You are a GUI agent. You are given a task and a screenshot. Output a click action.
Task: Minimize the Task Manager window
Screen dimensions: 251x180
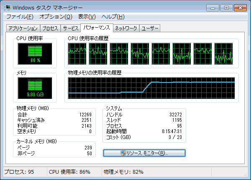[x=213, y=8]
